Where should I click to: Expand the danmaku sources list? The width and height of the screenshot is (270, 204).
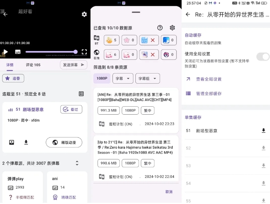point(77,163)
